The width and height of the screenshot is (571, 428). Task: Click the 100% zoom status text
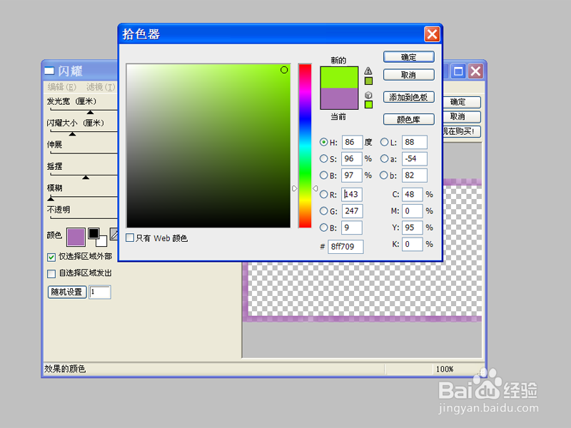coord(445,369)
